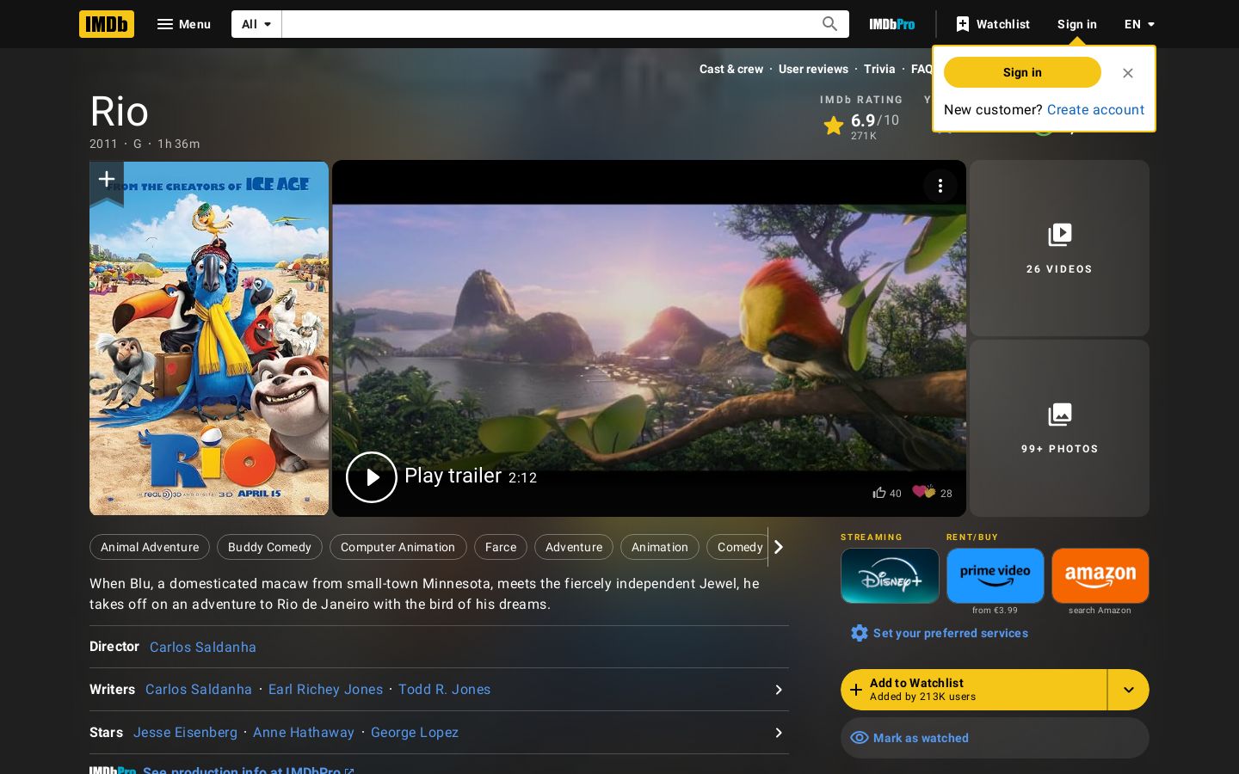
Task: Click the magnifying glass search icon
Action: point(829,24)
